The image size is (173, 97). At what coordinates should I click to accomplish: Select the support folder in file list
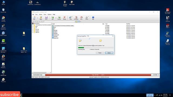55,32
